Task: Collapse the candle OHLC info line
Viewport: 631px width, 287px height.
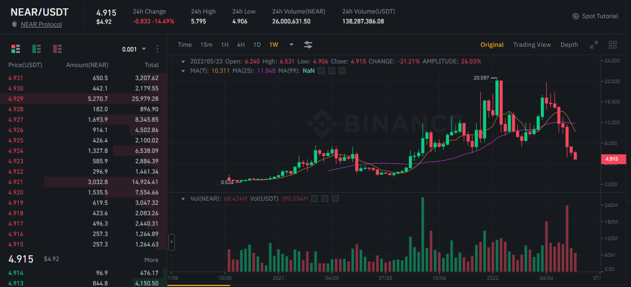Action: click(x=183, y=61)
